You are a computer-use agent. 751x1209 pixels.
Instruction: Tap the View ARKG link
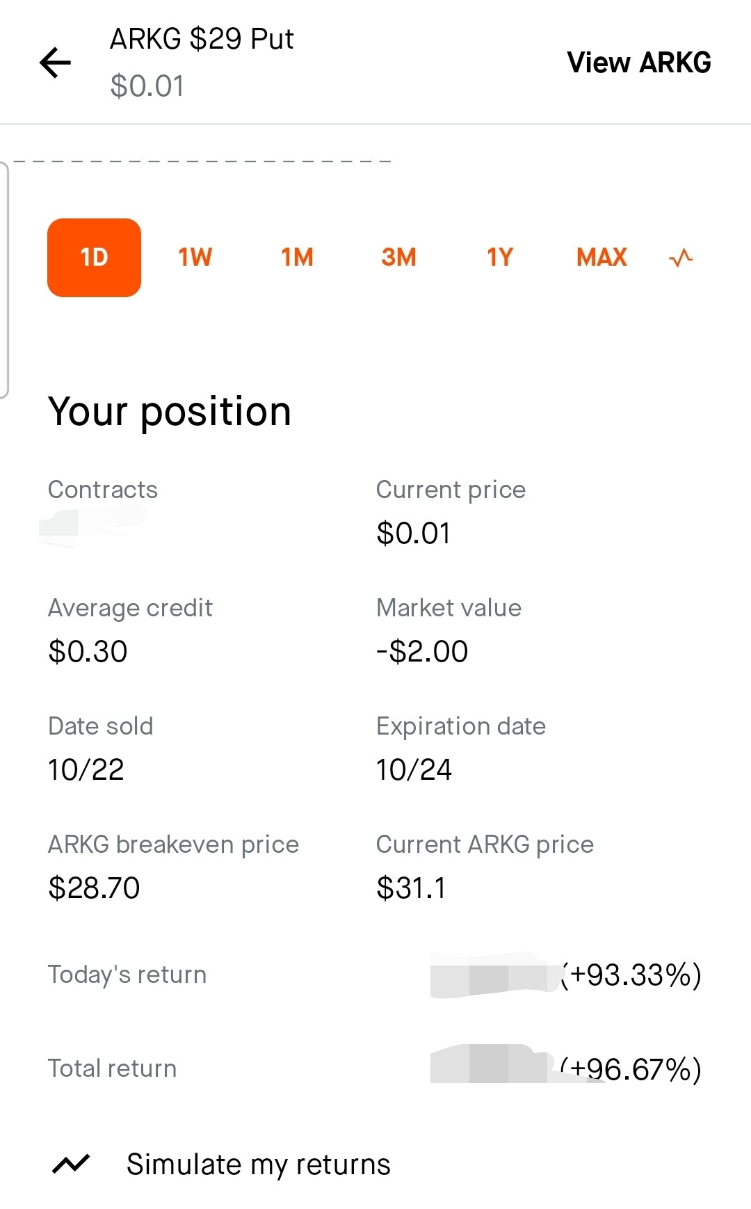pos(639,63)
